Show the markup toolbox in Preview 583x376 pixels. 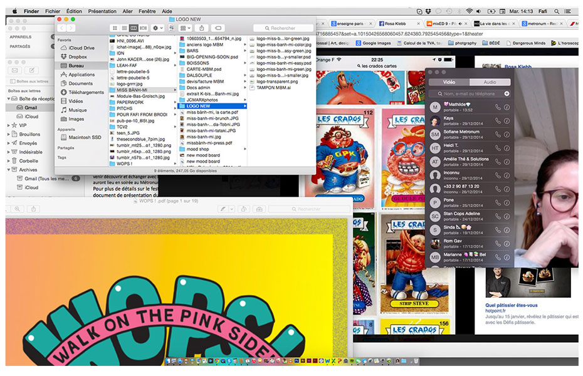point(259,209)
